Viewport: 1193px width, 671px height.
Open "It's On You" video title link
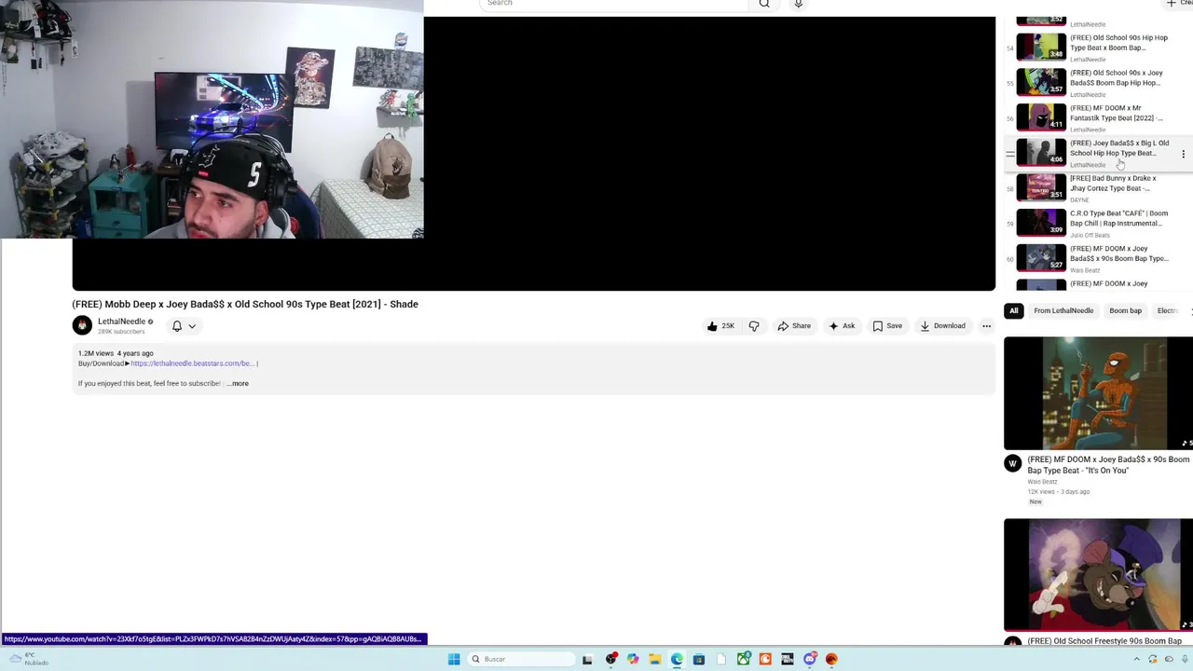tap(1108, 465)
